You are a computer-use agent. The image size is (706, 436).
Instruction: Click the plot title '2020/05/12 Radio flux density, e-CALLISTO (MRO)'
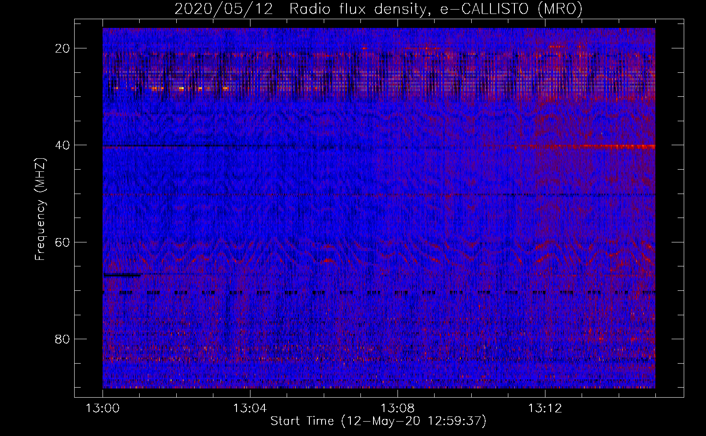pos(378,9)
